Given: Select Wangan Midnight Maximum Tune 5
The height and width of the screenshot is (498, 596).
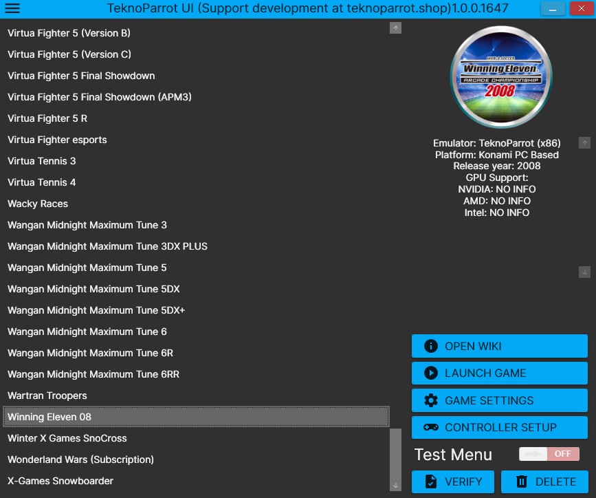Looking at the screenshot, I should pyautogui.click(x=196, y=268).
